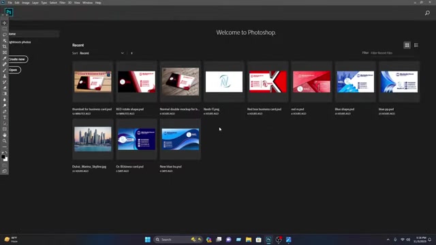Open thumbnail for business card.psd
Image resolution: width=436 pixels, height=245 pixels.
(93, 82)
